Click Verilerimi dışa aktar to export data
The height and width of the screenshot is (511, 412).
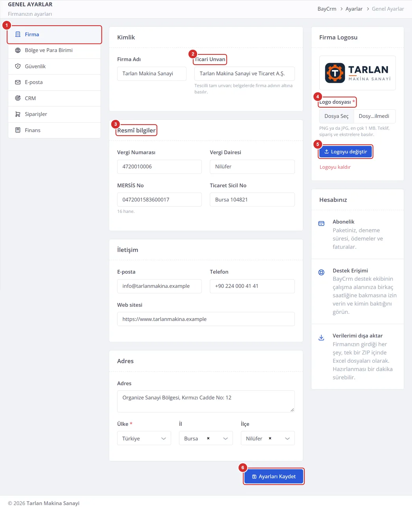tap(358, 356)
